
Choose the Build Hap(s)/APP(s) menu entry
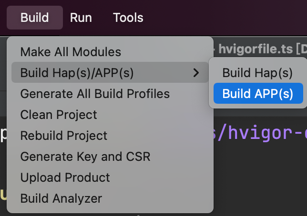110,72
